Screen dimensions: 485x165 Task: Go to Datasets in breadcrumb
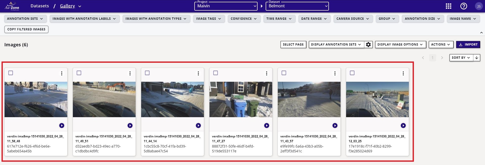tap(40, 6)
